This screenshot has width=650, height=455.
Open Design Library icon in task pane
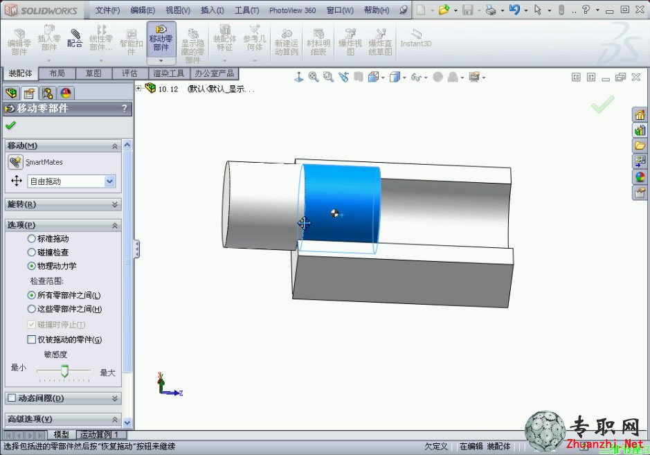tap(640, 130)
